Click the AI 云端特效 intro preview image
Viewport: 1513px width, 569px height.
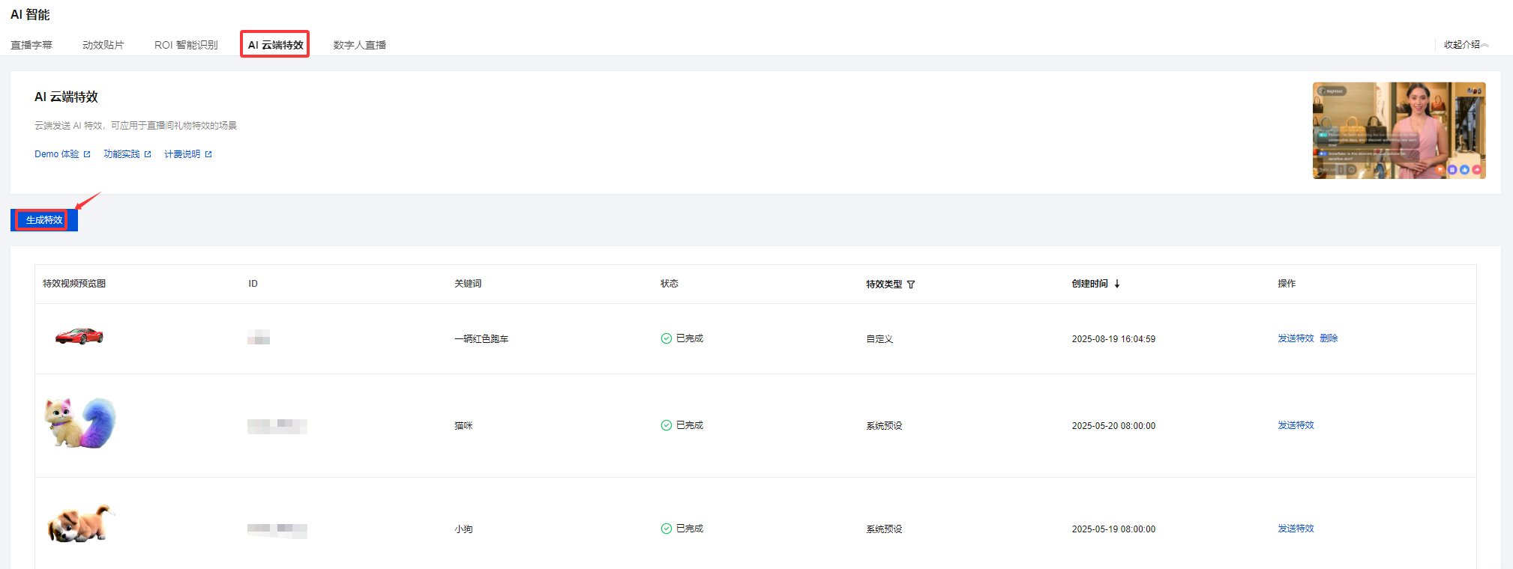[1399, 130]
